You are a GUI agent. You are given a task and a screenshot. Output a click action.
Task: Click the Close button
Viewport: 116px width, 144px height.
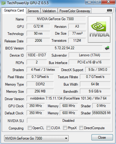(102, 137)
